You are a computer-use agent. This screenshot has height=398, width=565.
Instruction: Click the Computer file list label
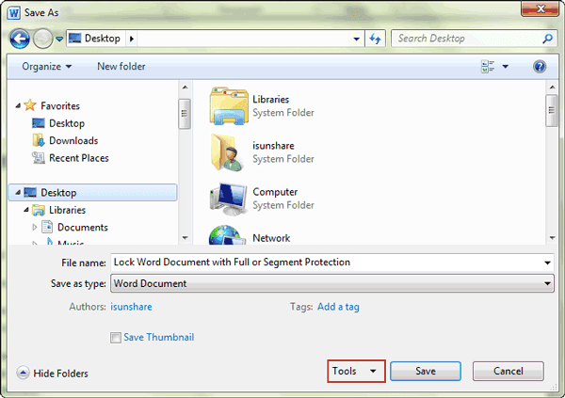[x=275, y=192]
